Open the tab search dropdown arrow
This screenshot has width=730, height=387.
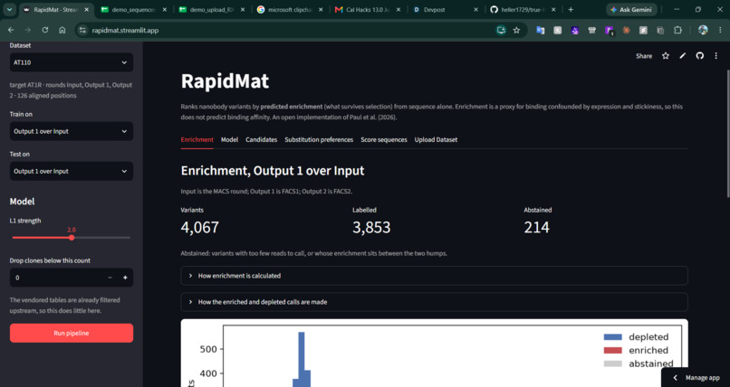coord(9,9)
